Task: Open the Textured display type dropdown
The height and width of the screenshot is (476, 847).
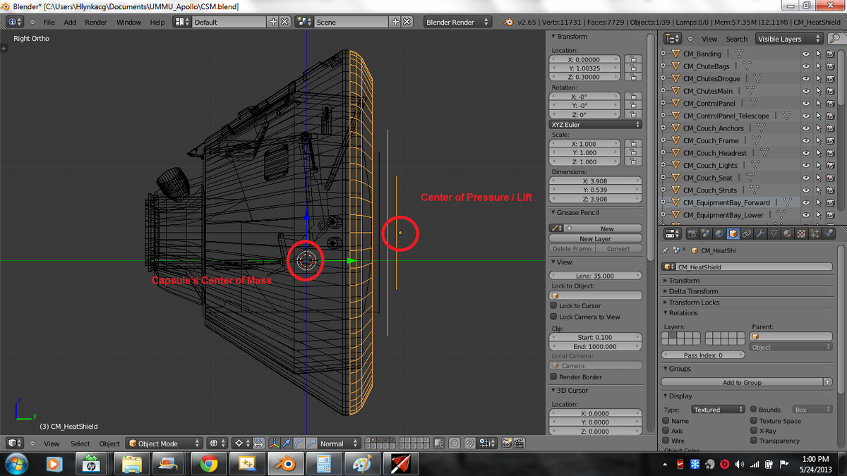Action: pyautogui.click(x=716, y=410)
